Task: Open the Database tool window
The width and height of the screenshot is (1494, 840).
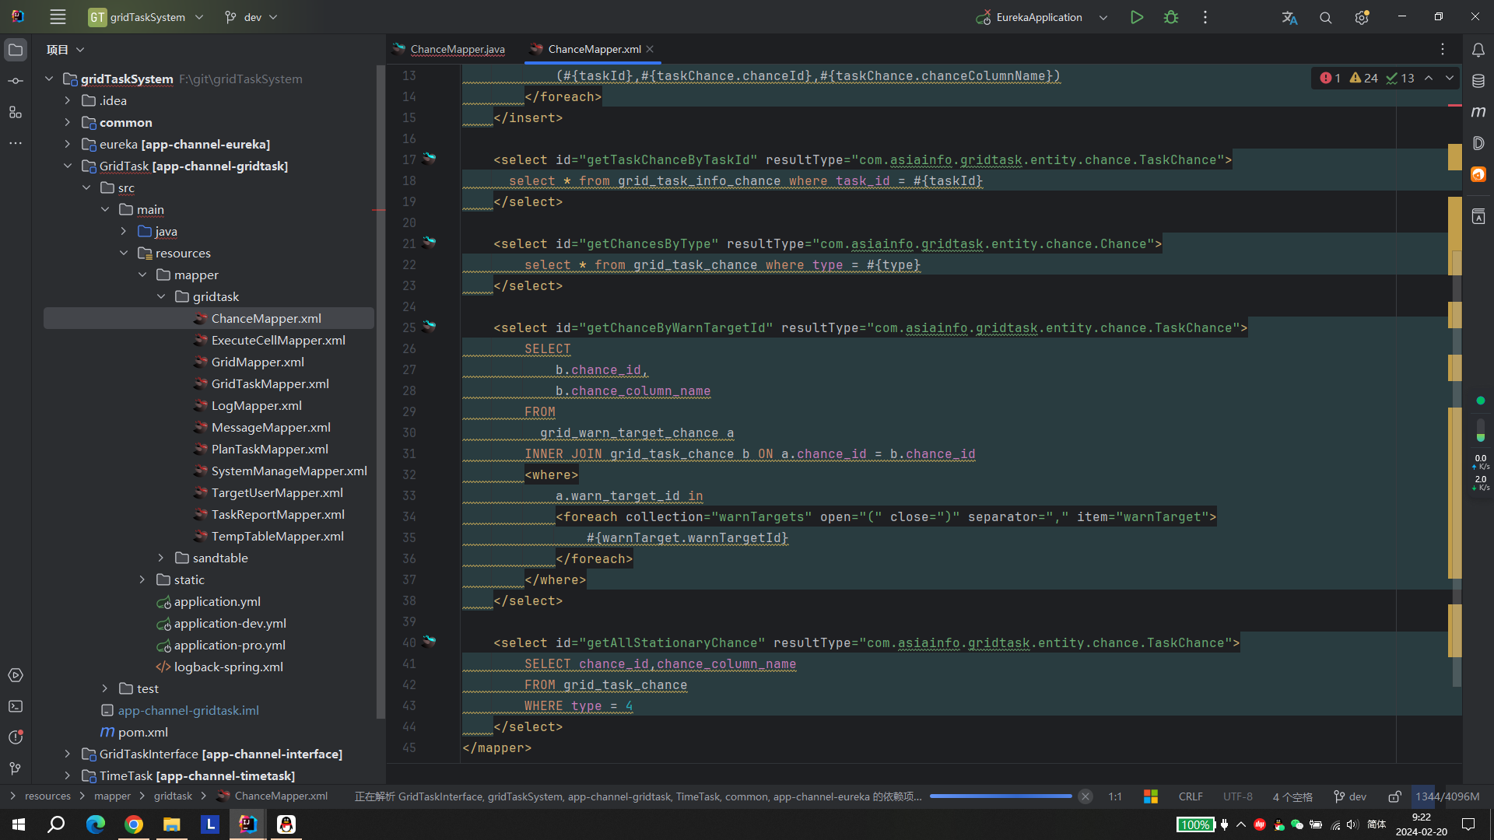Action: tap(1478, 81)
